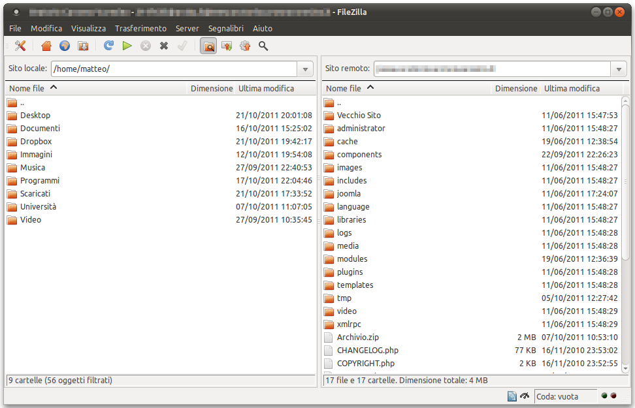
Task: Sort local list by Ultima modifica header
Action: (x=276, y=88)
